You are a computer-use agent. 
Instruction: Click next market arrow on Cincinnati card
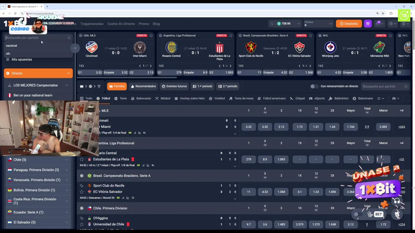(x=150, y=66)
